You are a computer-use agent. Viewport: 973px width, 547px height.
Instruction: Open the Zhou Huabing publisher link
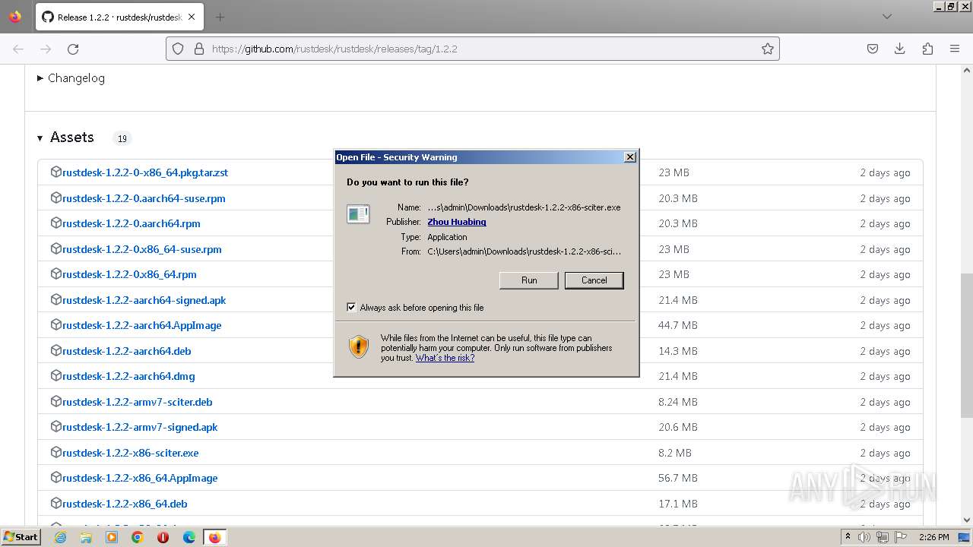tap(457, 222)
